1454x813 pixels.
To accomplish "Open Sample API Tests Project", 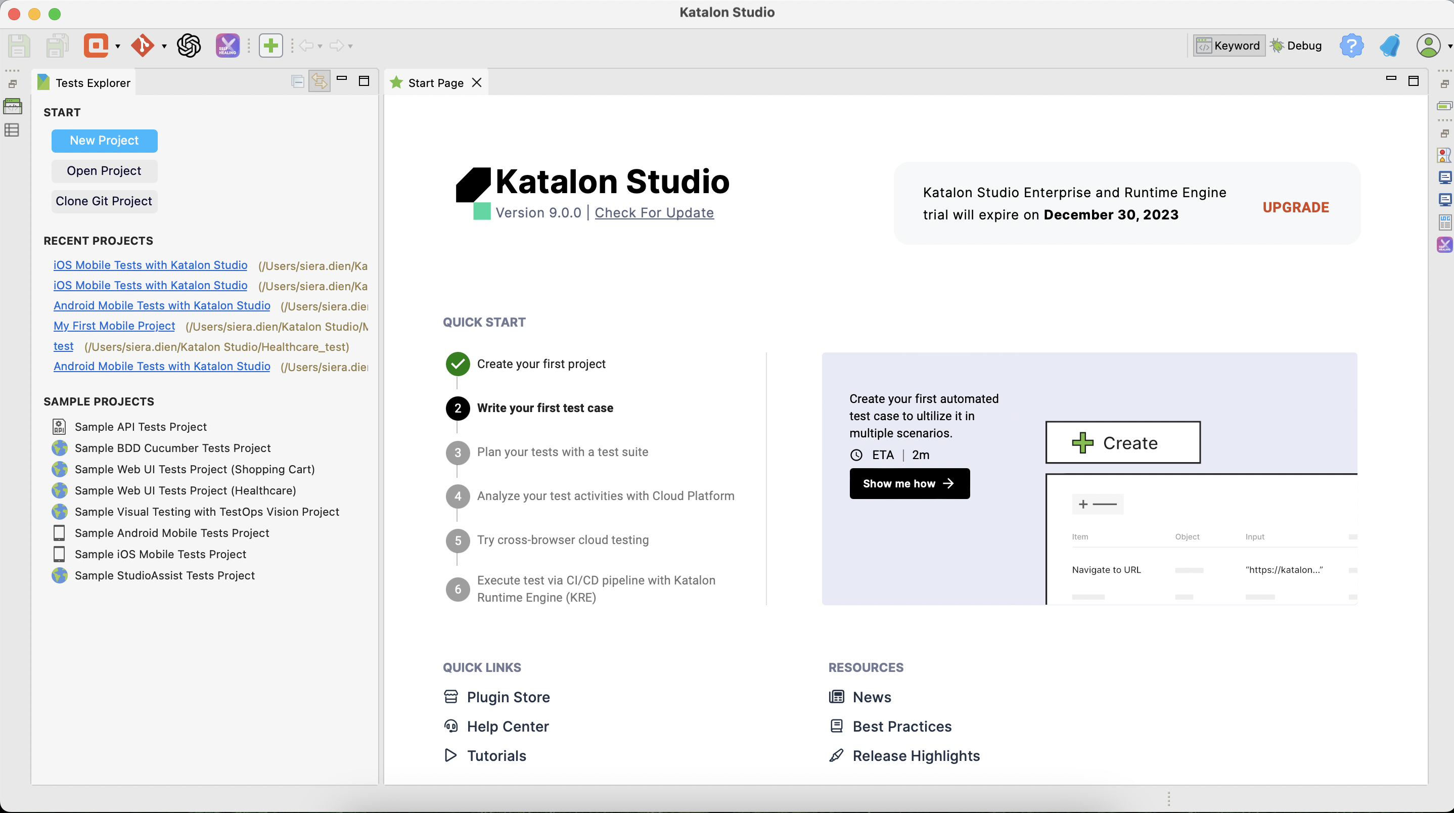I will (141, 427).
